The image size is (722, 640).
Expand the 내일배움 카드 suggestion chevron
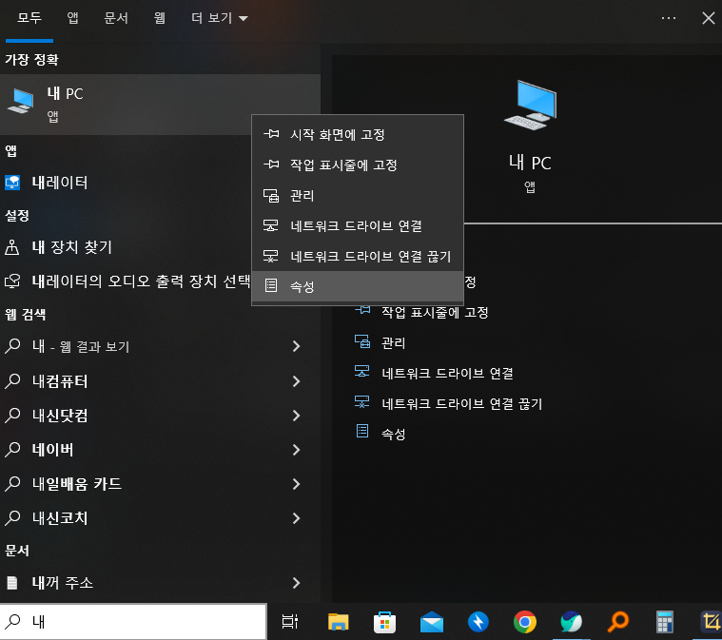pos(296,484)
